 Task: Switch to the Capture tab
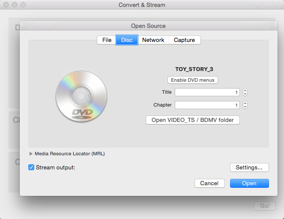coord(184,40)
